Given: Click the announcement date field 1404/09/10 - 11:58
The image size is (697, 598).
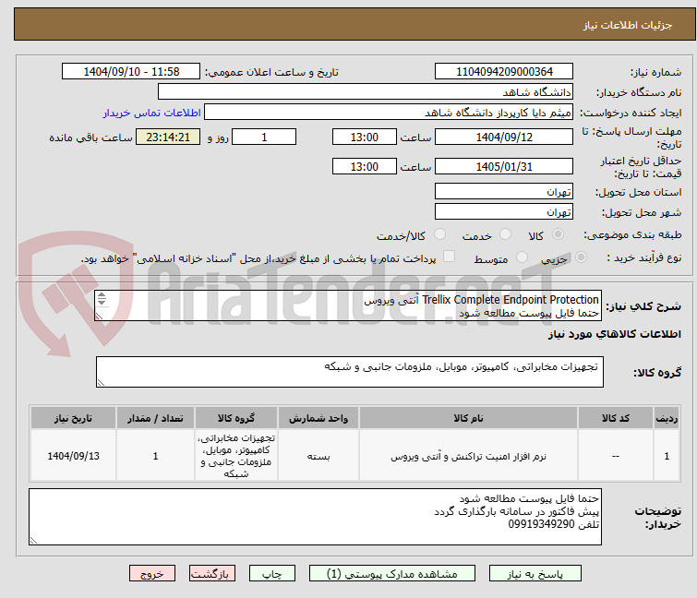Looking at the screenshot, I should click(x=131, y=72).
